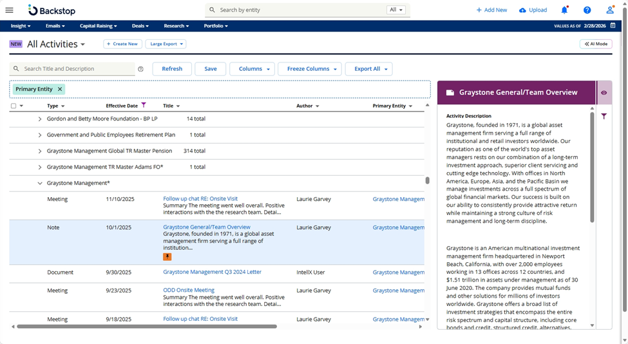
Task: Expand the Gordon and Betty Moore Foundation group
Action: point(39,119)
